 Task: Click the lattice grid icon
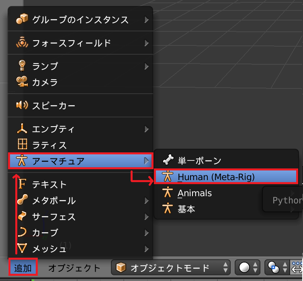click(23, 144)
